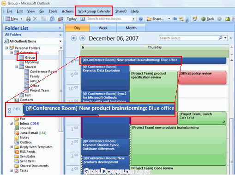Select the Project Team calendar folder
Image resolution: width=235 pixels, height=175 pixels.
pos(37,91)
